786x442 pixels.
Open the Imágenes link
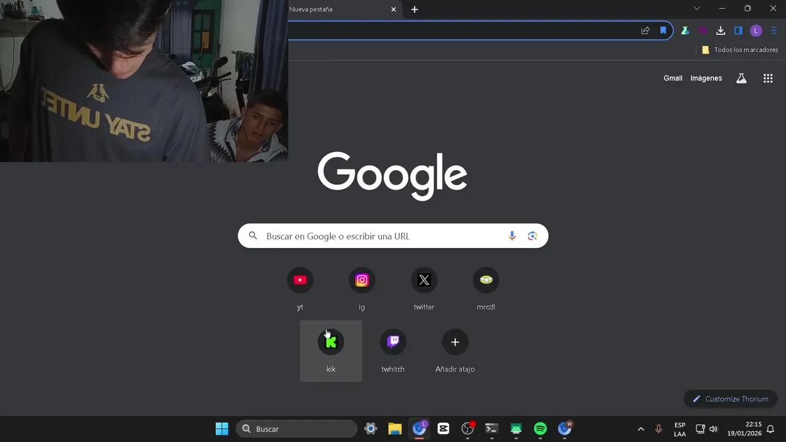(706, 78)
